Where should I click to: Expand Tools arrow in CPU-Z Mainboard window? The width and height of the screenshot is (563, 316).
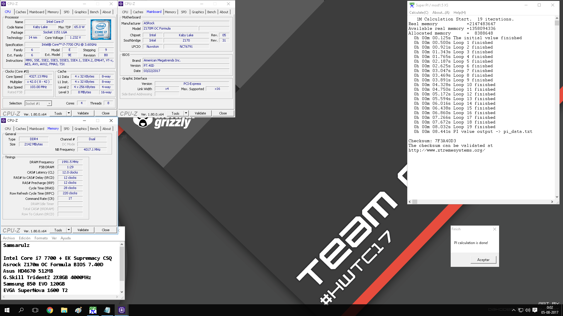[x=186, y=113]
